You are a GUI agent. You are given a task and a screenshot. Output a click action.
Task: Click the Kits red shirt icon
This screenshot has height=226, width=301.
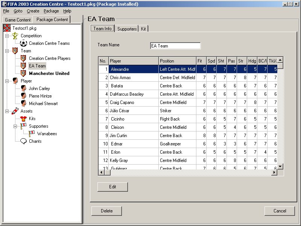tap(23, 118)
